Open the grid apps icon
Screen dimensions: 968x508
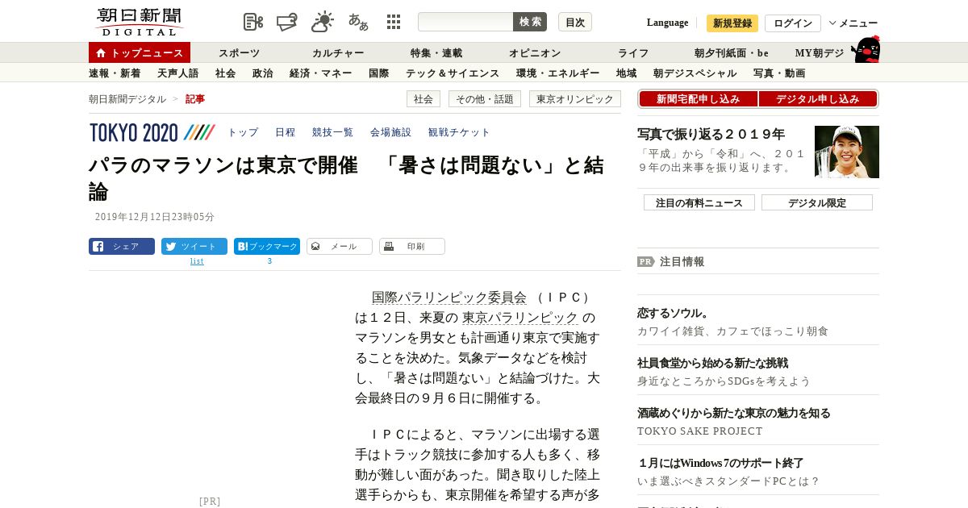click(x=394, y=22)
